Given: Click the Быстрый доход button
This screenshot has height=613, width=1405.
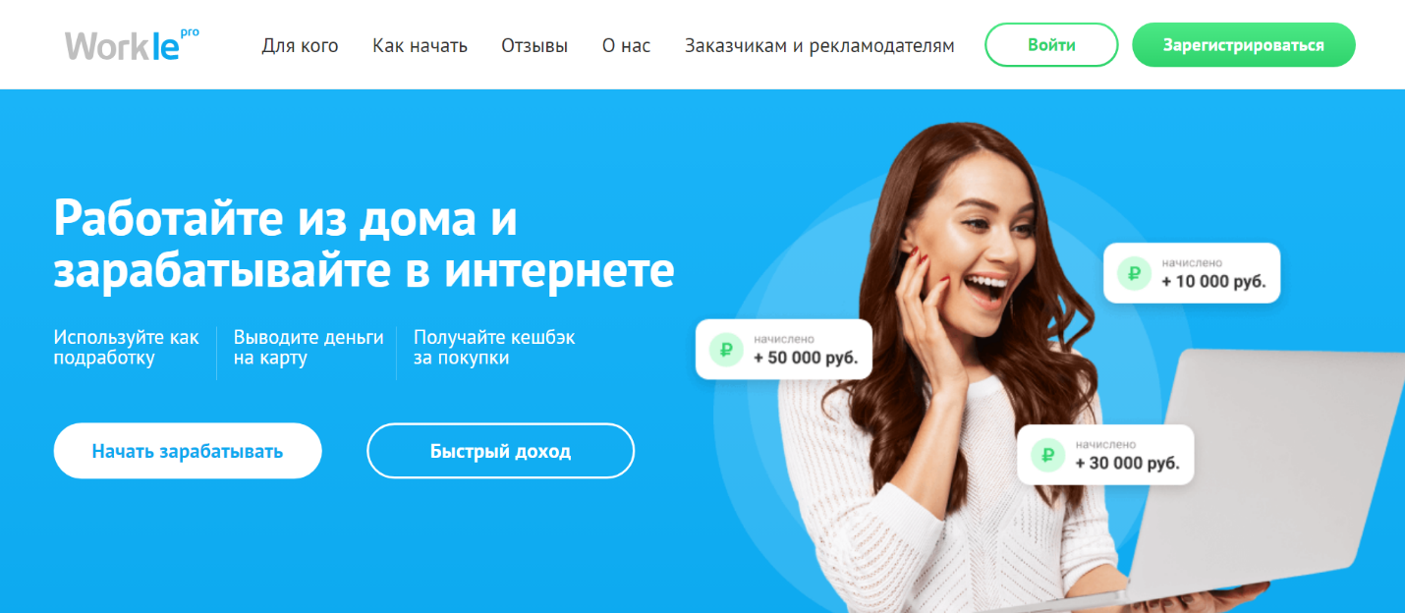Looking at the screenshot, I should point(500,451).
